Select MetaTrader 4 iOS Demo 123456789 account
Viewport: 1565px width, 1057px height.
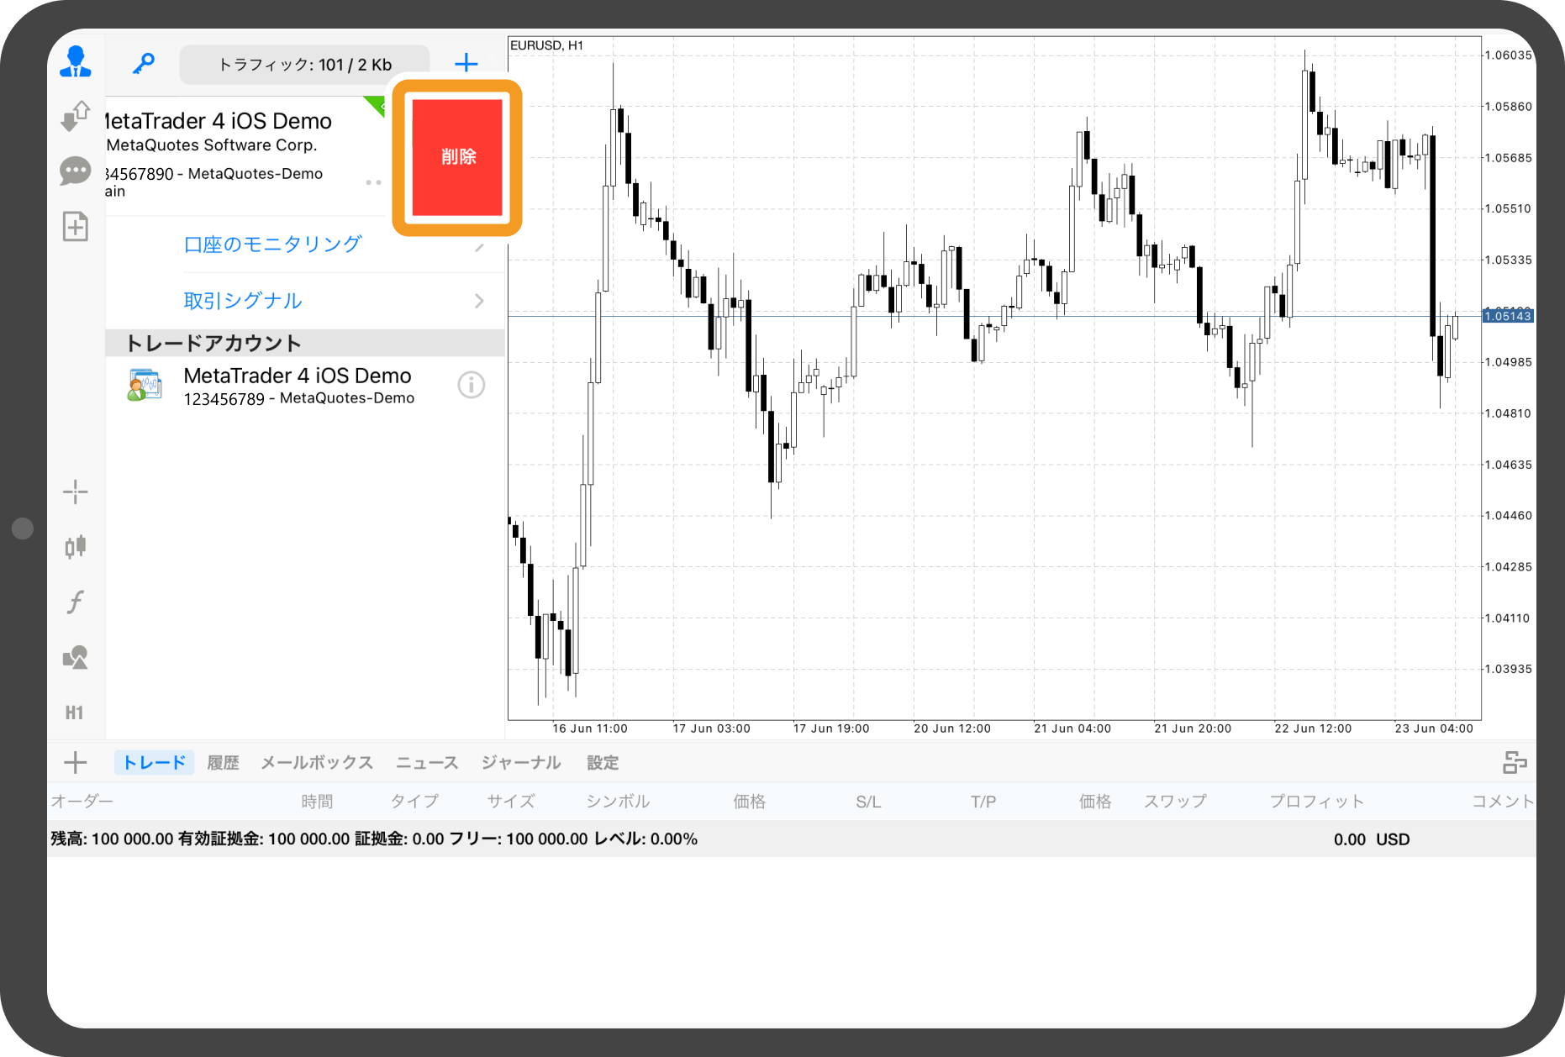click(304, 386)
